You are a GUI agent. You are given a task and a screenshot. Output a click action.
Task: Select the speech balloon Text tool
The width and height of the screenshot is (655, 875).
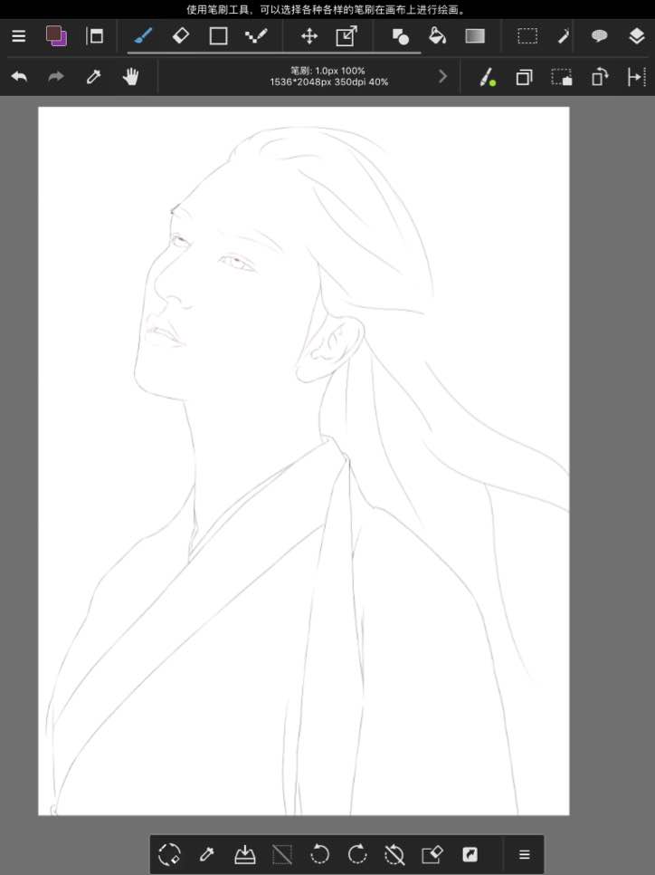click(x=599, y=36)
